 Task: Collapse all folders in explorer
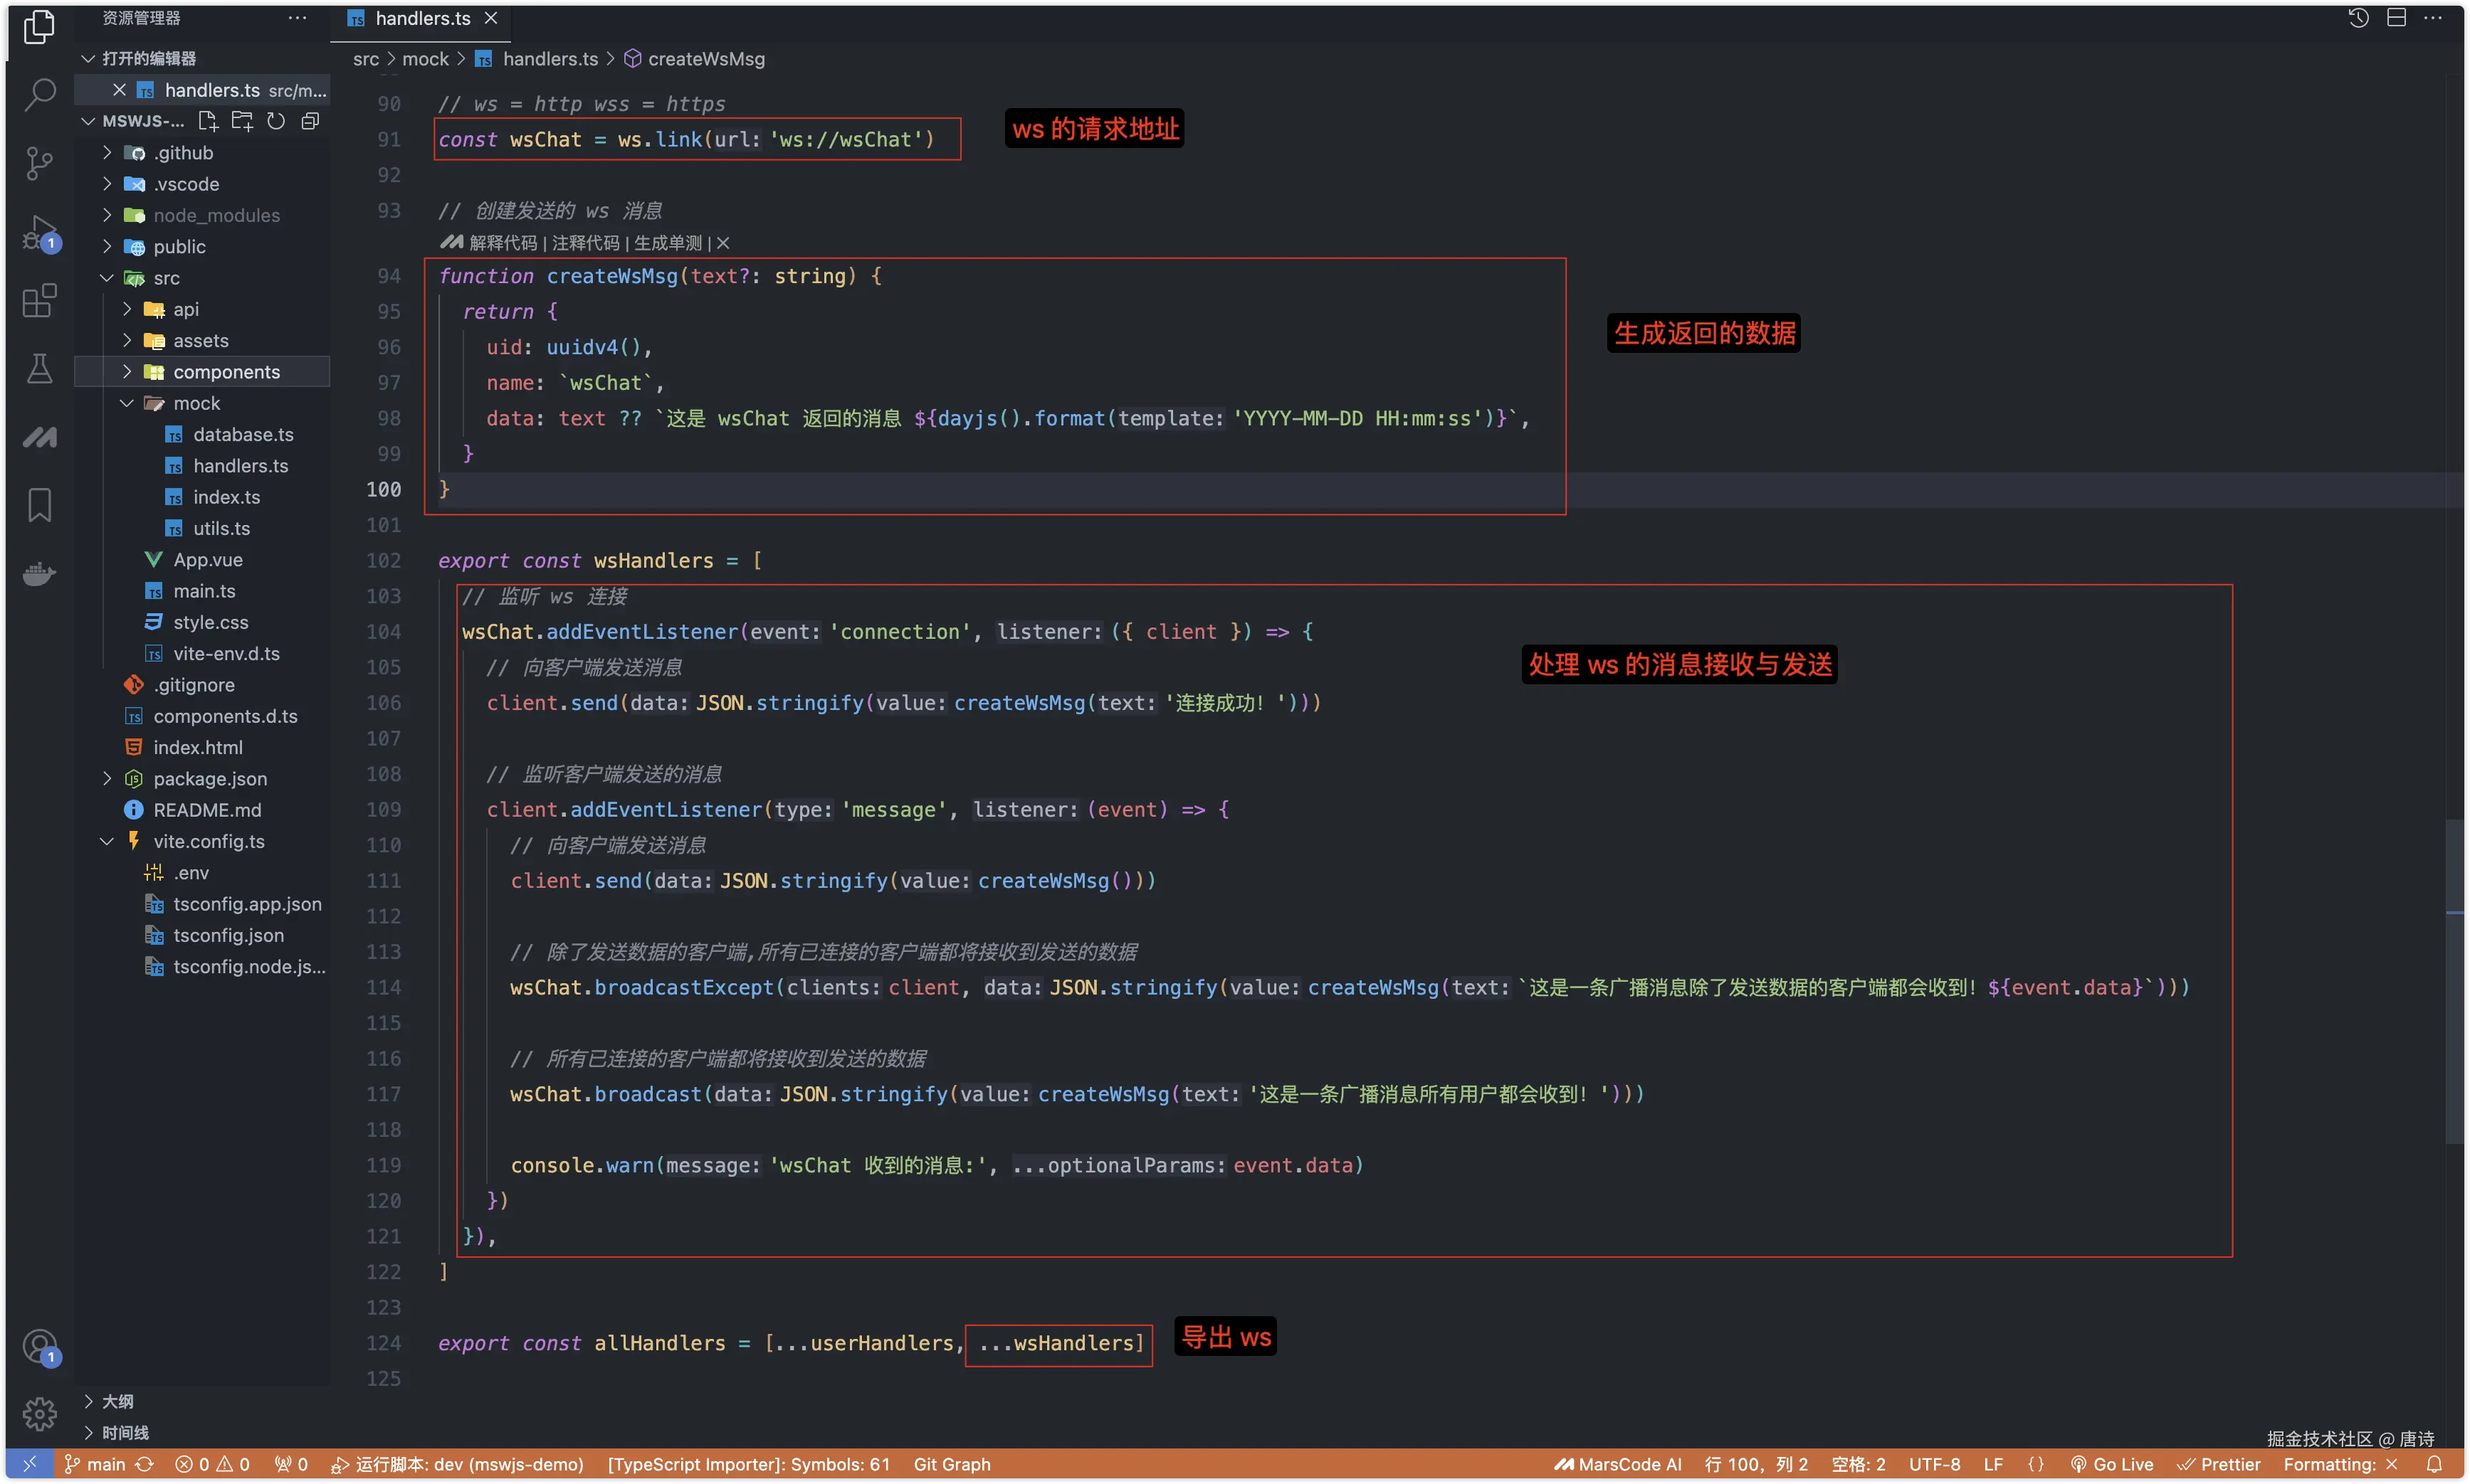click(x=310, y=121)
